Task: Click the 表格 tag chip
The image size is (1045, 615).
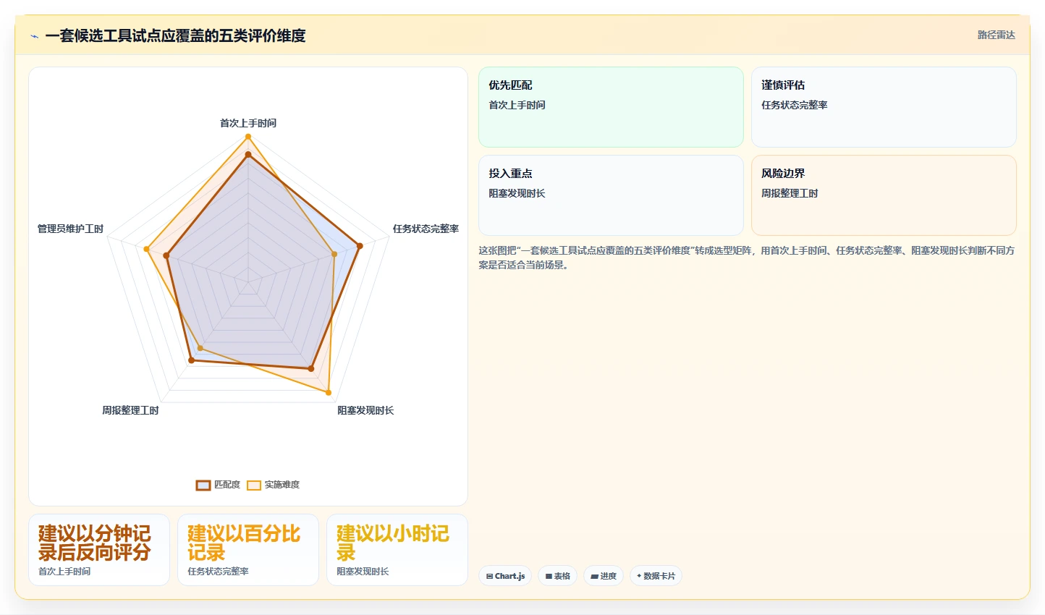Action: (x=557, y=576)
